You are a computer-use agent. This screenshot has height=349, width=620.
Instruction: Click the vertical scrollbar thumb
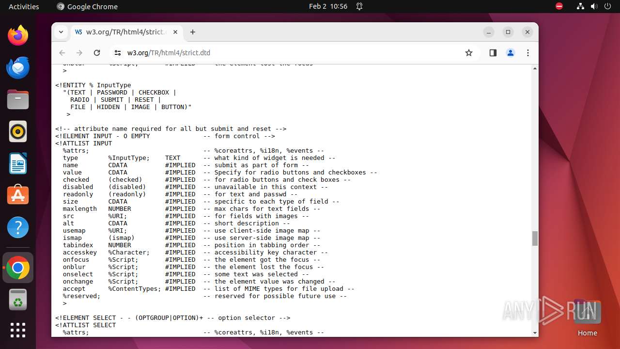[535, 238]
